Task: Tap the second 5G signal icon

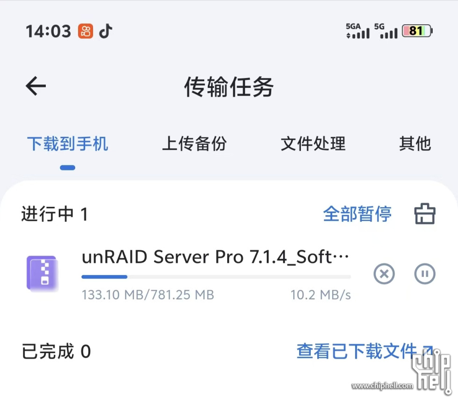Action: coord(386,31)
